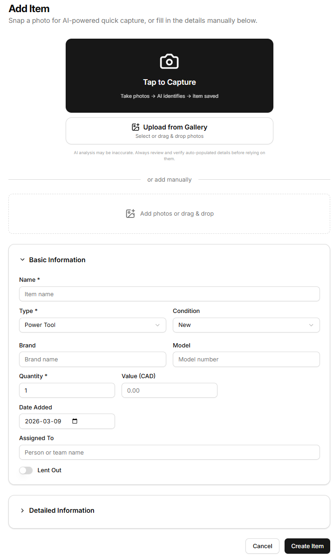Screen dimensions: 333x557
Task: Open the Type dropdown showing Power Tool
Action: tap(92, 325)
